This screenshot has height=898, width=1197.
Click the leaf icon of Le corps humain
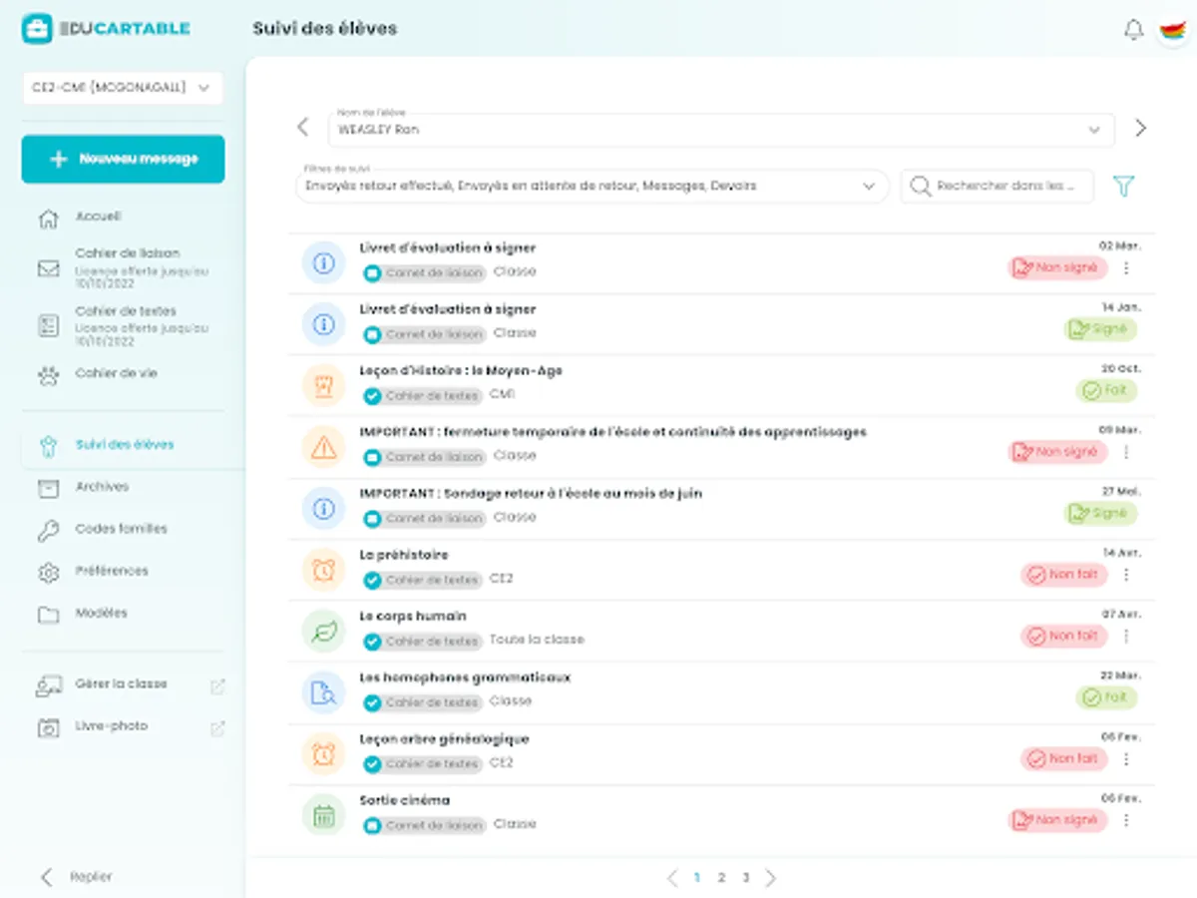coord(323,632)
